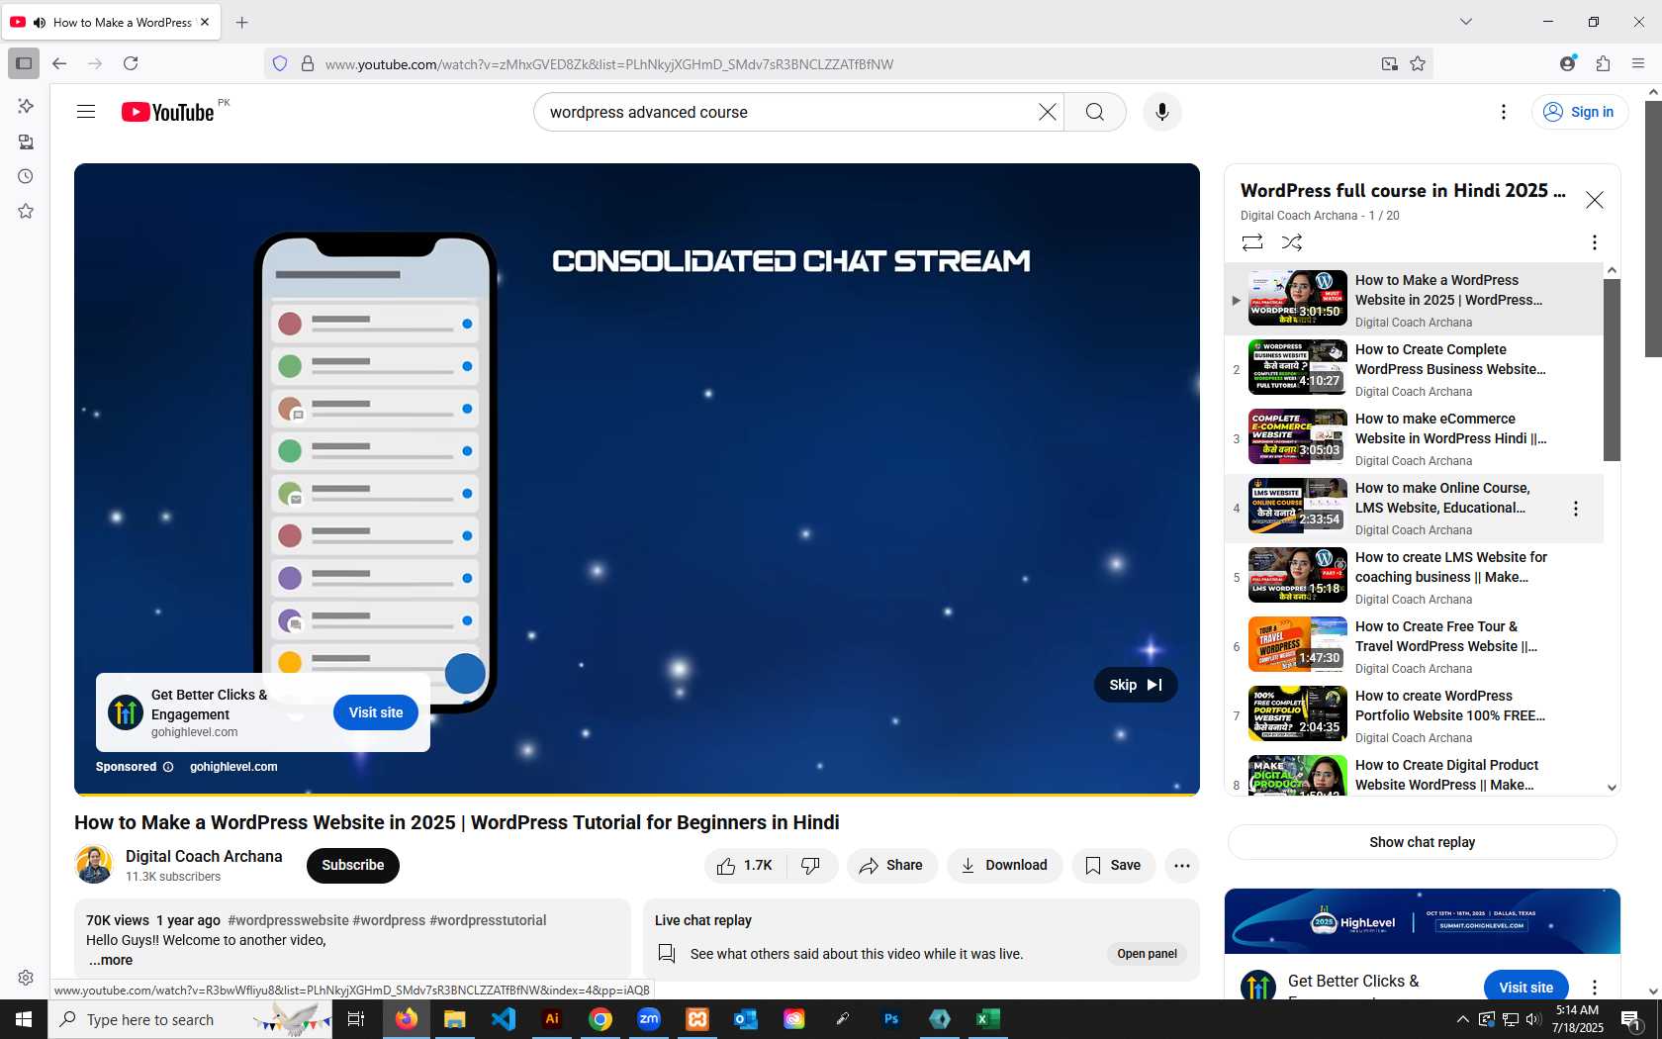Viewport: 1662px width, 1039px height.
Task: View site security padlock info
Action: click(x=308, y=63)
